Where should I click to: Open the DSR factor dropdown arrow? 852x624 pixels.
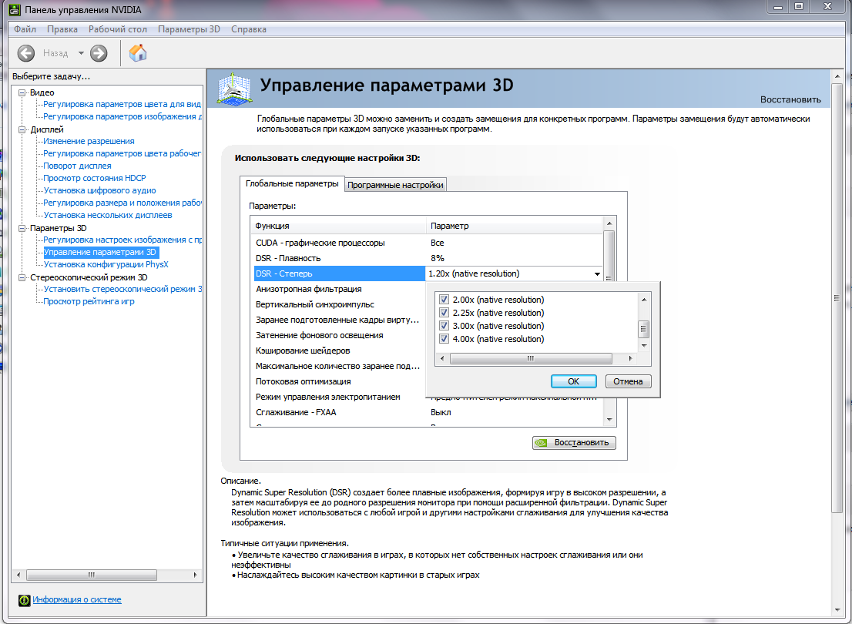coord(597,274)
